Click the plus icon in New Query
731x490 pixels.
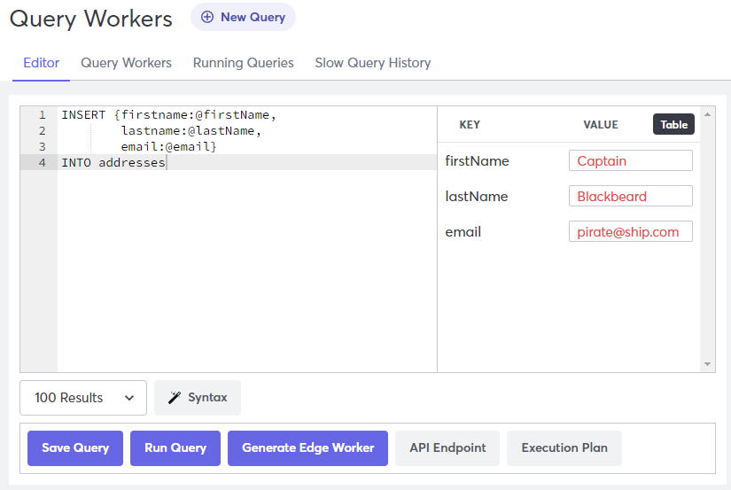(207, 17)
